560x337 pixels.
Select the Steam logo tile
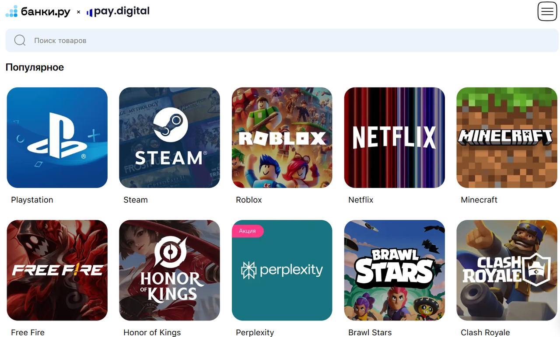170,138
